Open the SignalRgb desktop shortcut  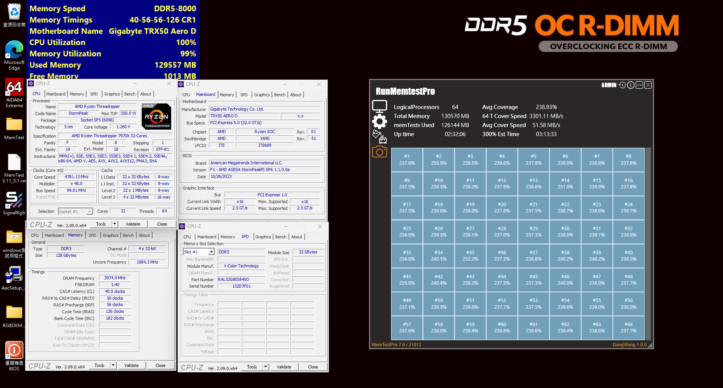[14, 203]
